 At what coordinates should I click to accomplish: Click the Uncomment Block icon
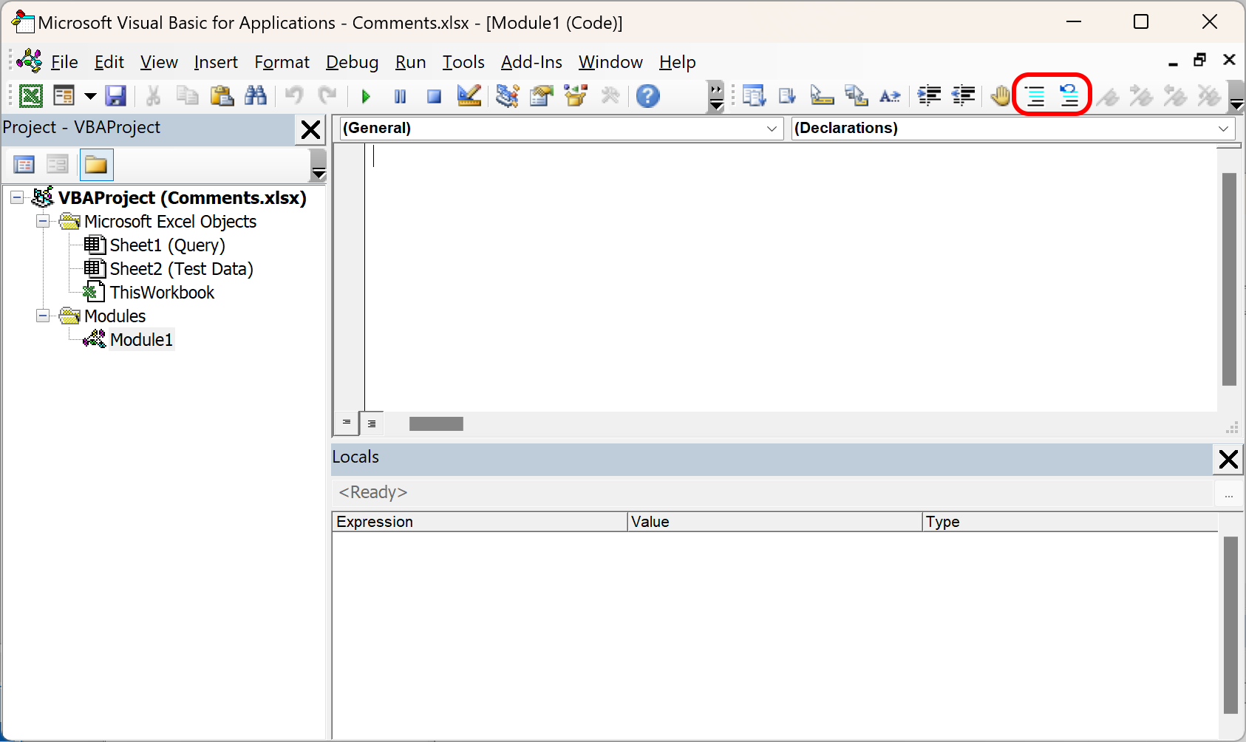[x=1069, y=96]
